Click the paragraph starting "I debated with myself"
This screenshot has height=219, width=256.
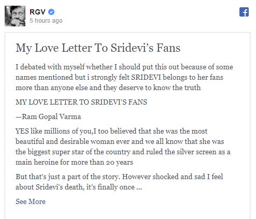pyautogui.click(x=124, y=77)
